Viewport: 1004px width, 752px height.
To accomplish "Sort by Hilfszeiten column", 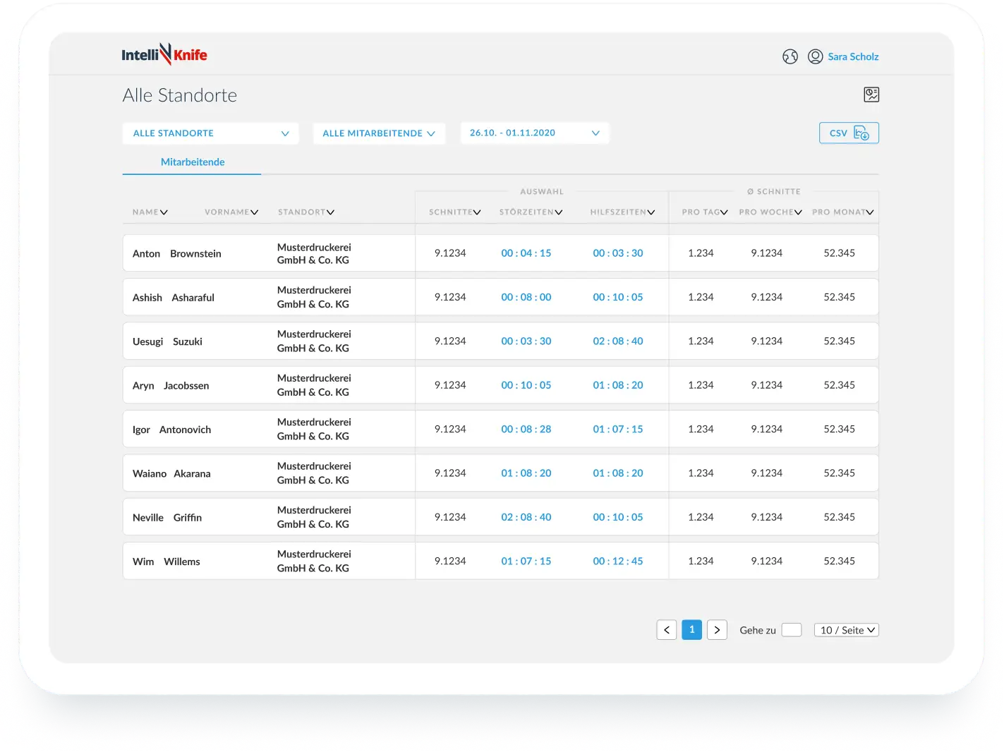I will [x=623, y=212].
